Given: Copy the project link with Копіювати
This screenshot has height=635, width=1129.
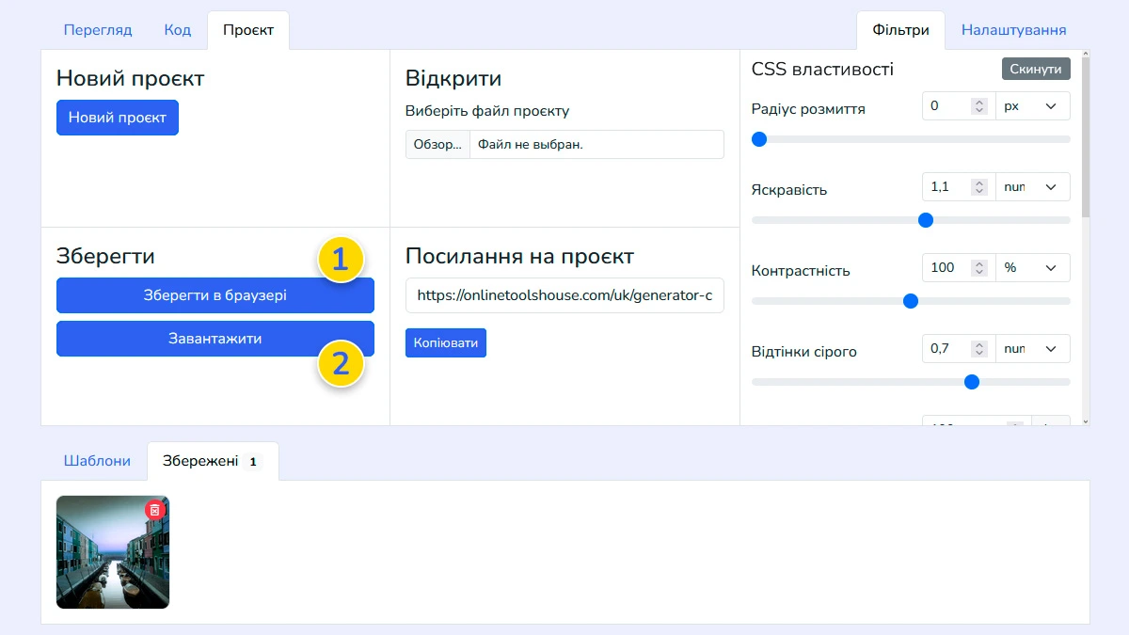Looking at the screenshot, I should (x=445, y=342).
